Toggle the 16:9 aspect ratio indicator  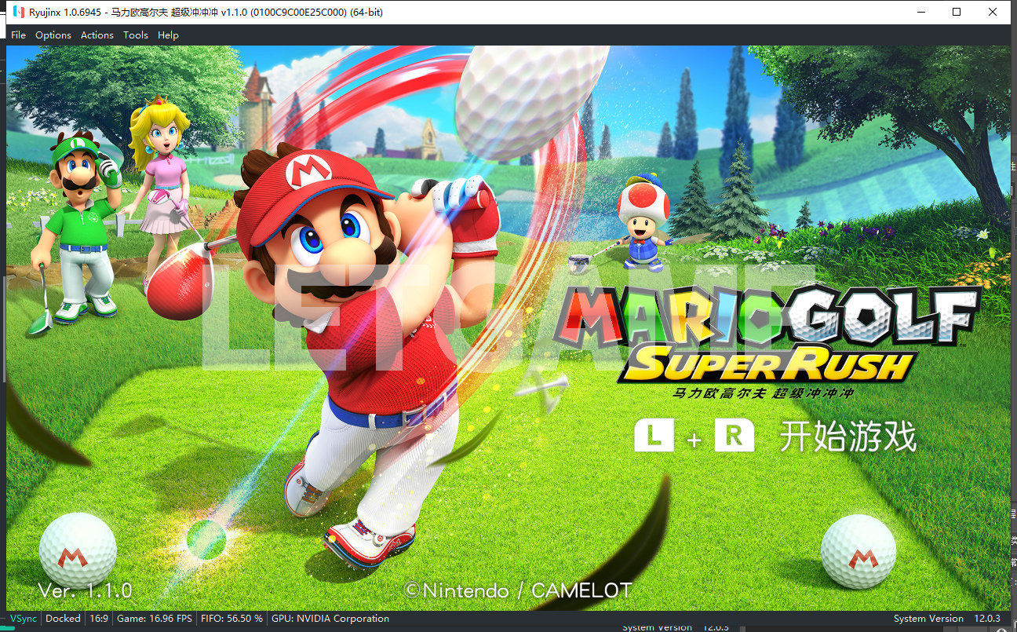click(x=99, y=619)
